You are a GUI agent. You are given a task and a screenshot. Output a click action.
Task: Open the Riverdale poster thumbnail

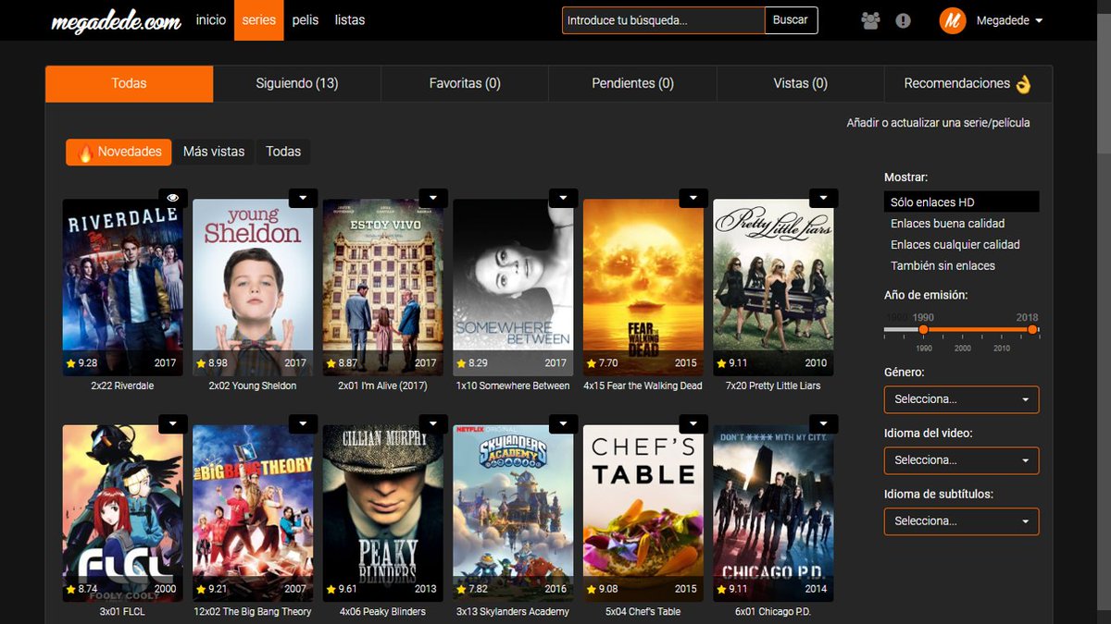coord(123,287)
